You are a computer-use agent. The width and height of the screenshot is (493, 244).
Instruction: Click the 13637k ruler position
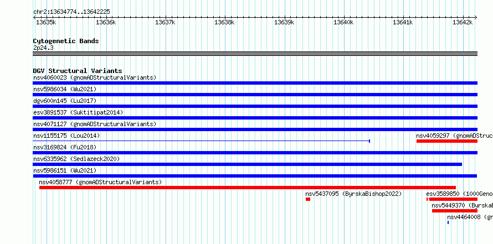(165, 22)
